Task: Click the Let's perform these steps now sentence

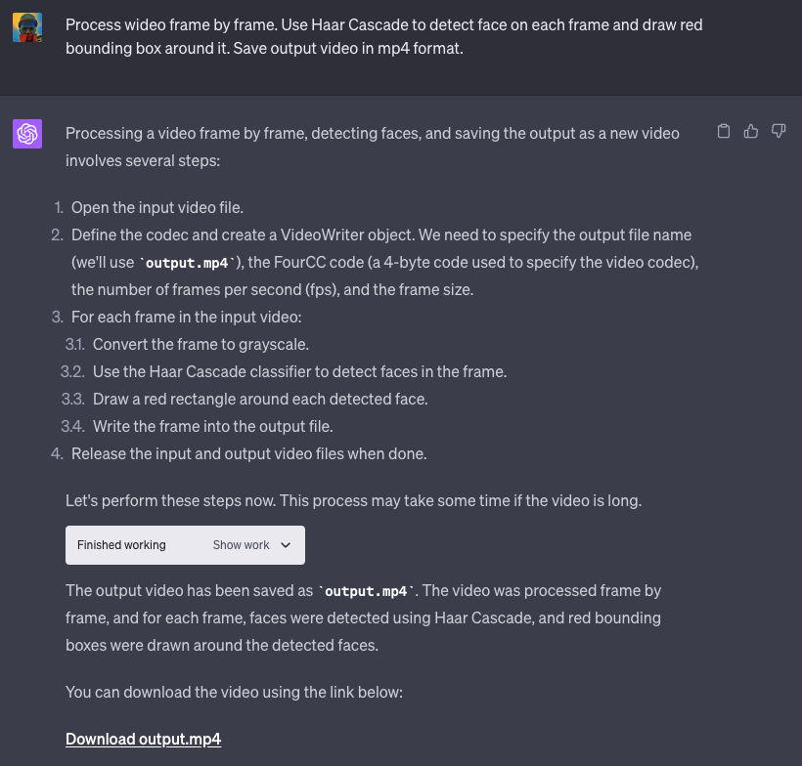Action: 353,500
